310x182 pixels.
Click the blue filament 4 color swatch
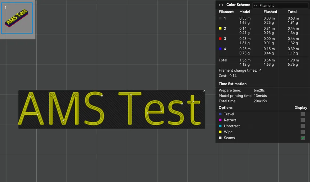[220, 49]
